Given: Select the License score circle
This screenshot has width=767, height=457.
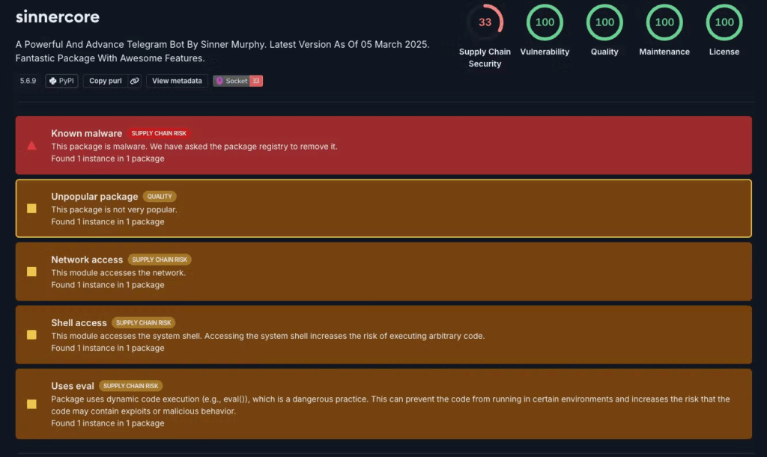Looking at the screenshot, I should tap(724, 22).
